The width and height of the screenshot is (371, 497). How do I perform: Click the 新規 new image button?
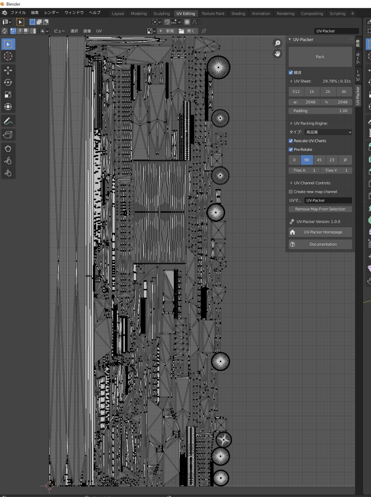point(167,31)
